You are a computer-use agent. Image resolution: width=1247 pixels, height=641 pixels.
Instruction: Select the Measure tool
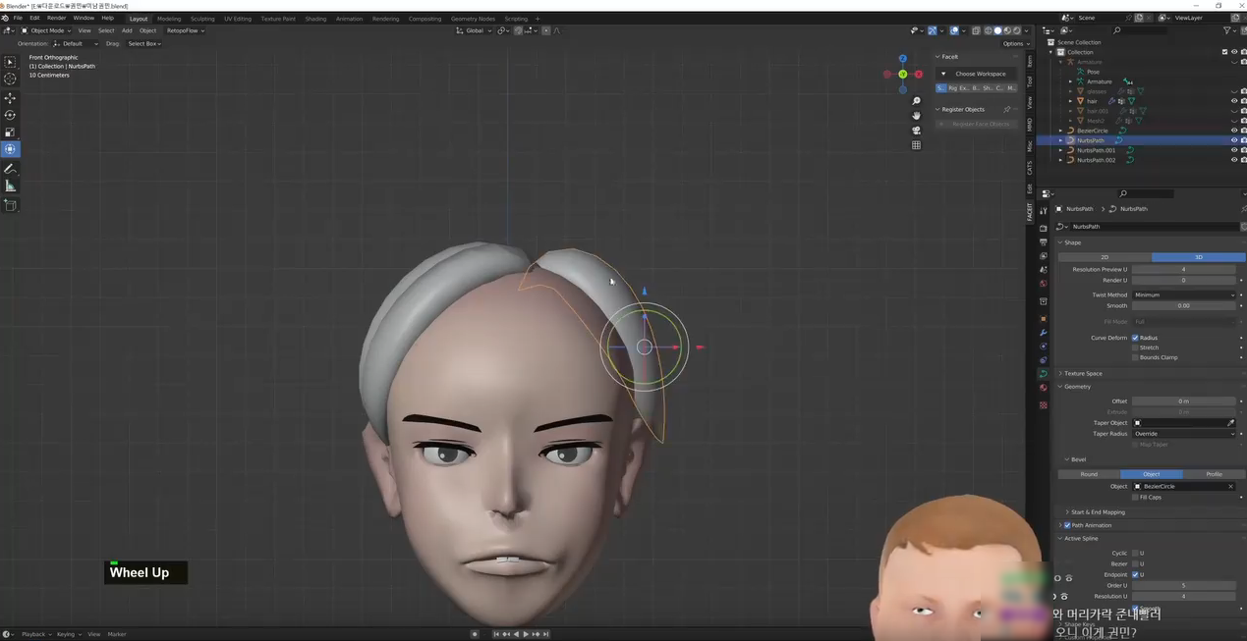pos(10,186)
